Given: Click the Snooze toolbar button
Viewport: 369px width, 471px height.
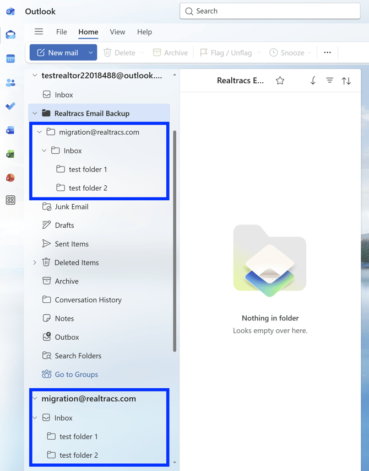Looking at the screenshot, I should click(x=286, y=53).
